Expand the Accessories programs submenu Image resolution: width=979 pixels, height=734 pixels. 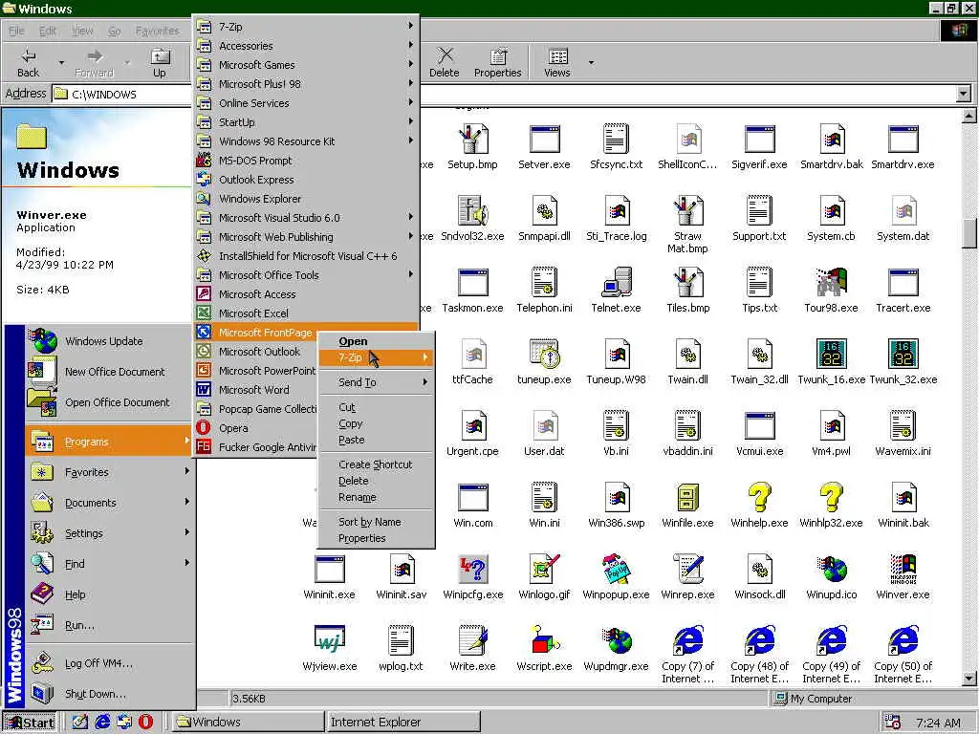(305, 46)
